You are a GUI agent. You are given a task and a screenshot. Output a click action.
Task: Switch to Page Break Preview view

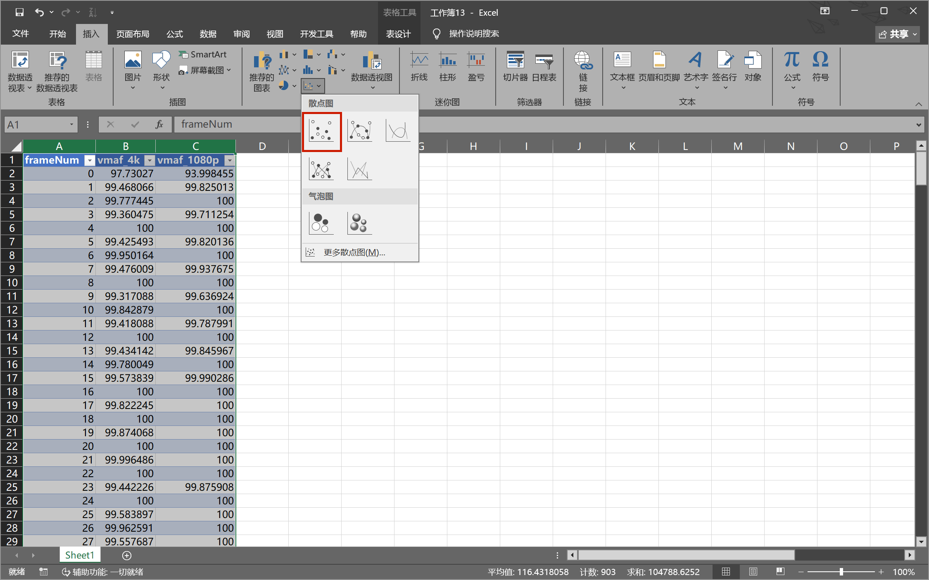click(x=780, y=572)
